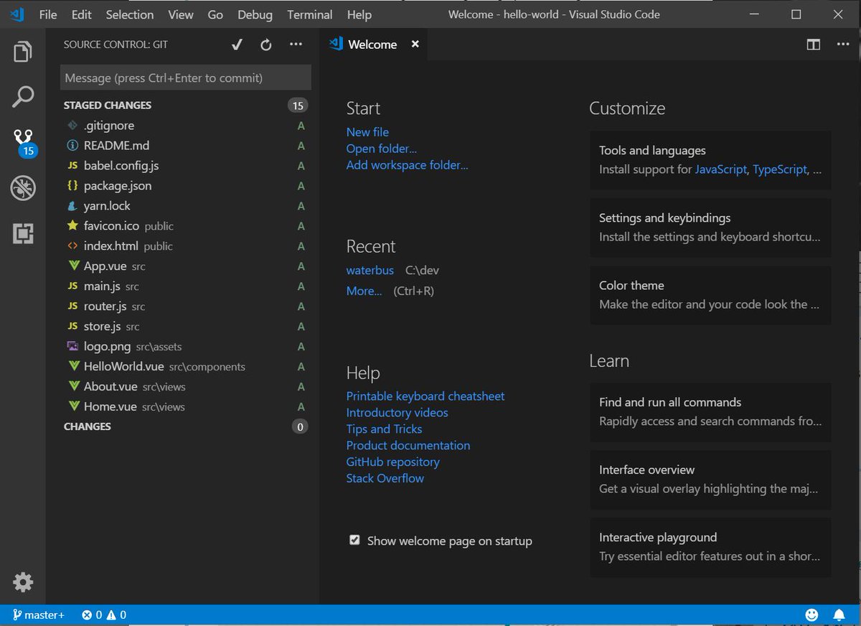861x626 pixels.
Task: Click the VS Code logo in title bar
Action: pos(18,14)
